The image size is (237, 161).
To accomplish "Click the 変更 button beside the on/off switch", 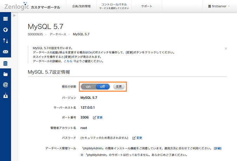I will point(119,86).
